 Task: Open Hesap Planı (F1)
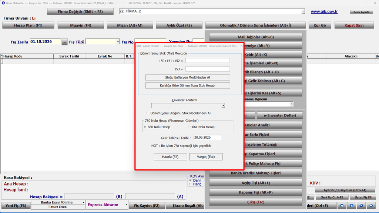(28, 26)
